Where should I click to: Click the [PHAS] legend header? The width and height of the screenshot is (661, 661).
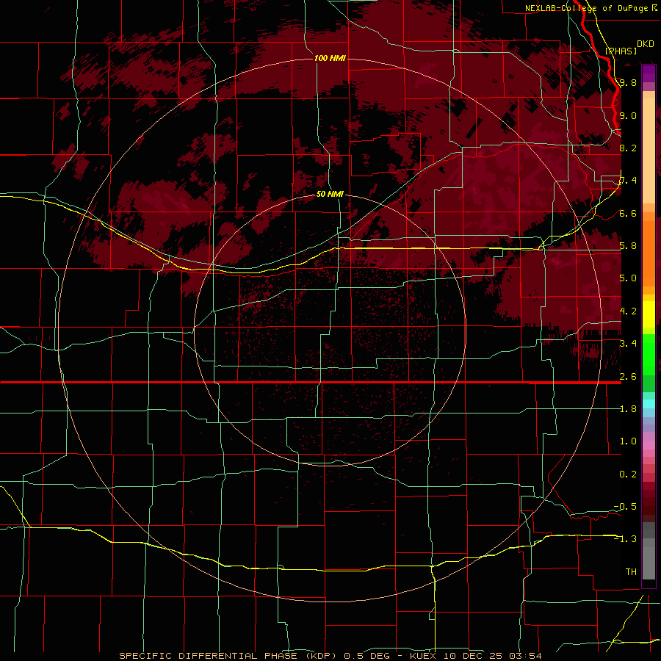(x=621, y=51)
